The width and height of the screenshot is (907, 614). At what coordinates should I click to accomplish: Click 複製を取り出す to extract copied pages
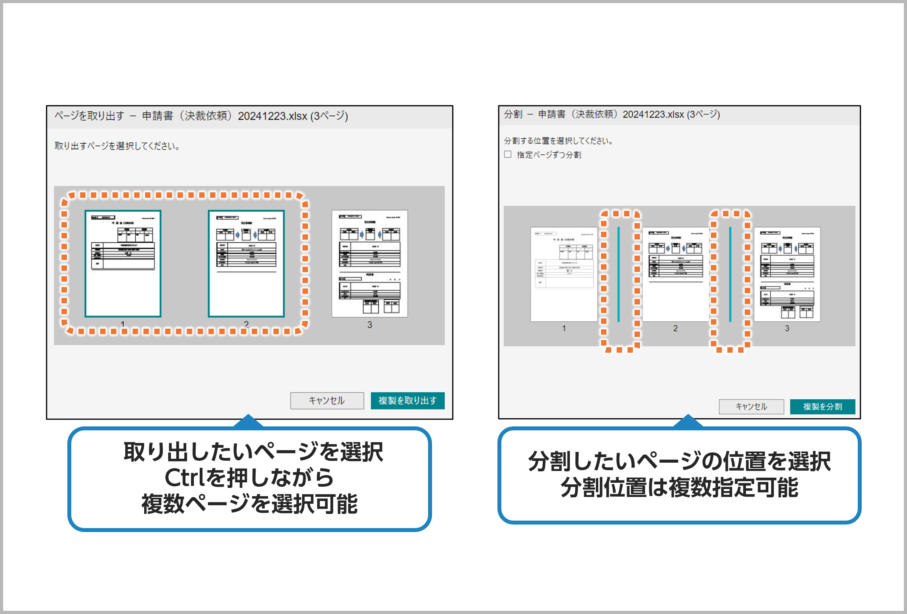point(408,400)
